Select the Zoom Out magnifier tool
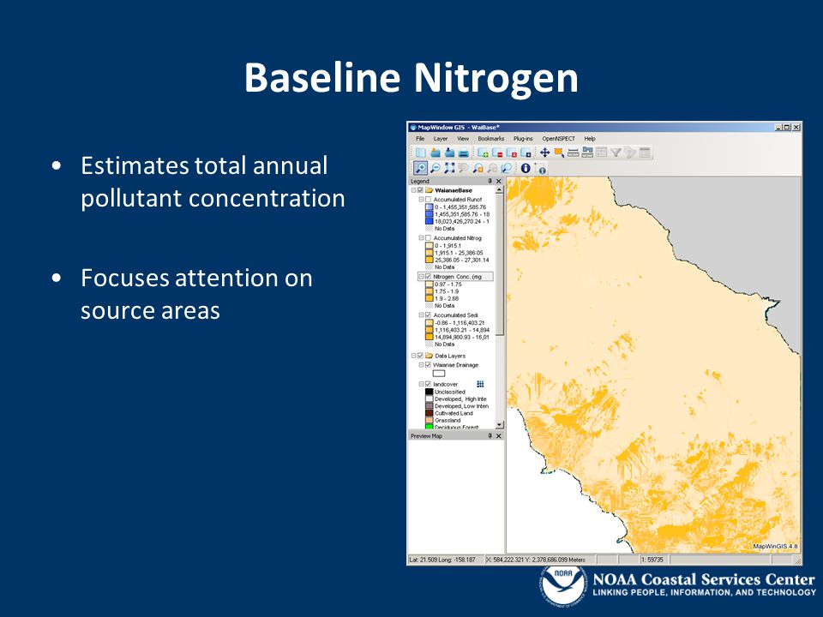The height and width of the screenshot is (617, 823). pyautogui.click(x=436, y=168)
